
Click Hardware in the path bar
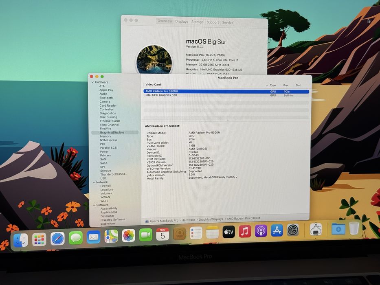coord(188,220)
